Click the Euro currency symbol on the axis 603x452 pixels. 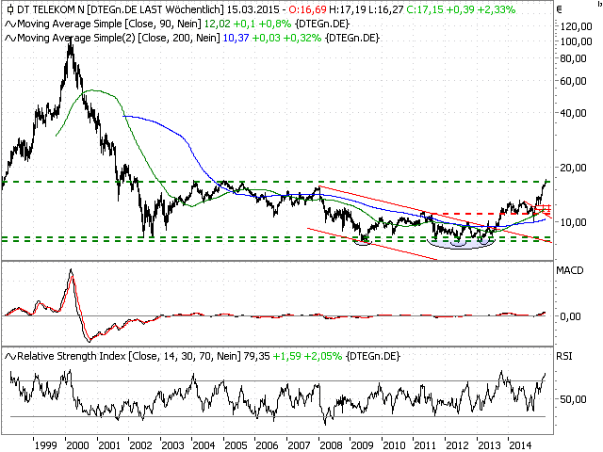tap(560, 9)
